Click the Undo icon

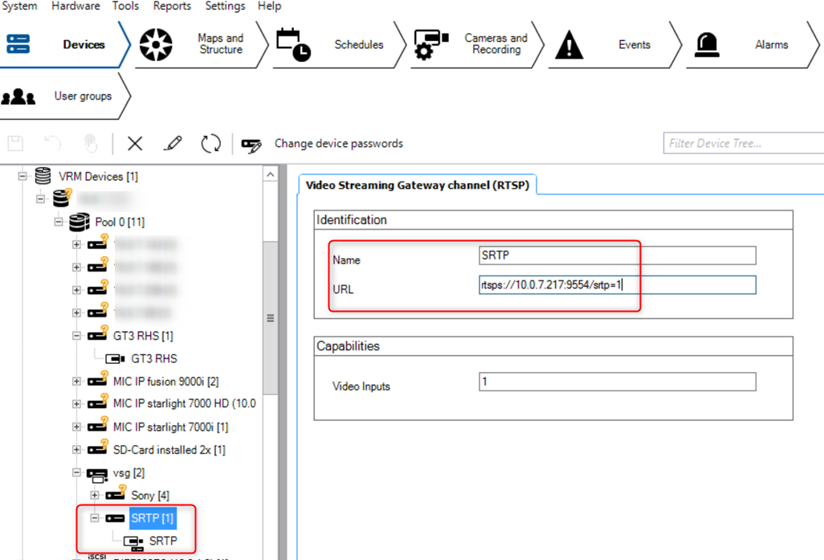pos(51,143)
